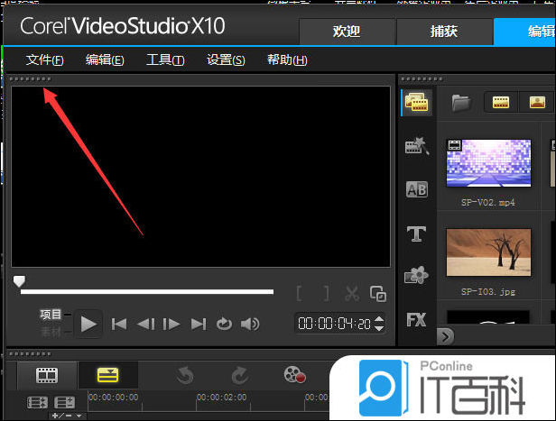Open the Graphics library icon
This screenshot has width=556, height=421.
(416, 275)
